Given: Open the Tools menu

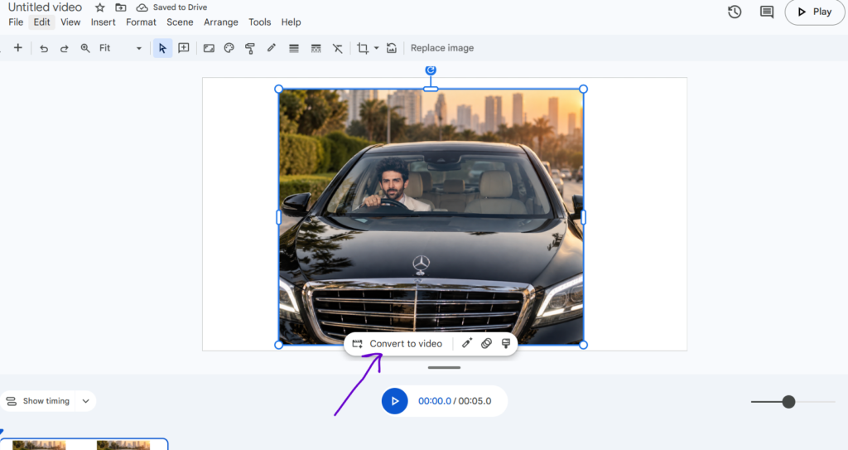Looking at the screenshot, I should tap(259, 22).
